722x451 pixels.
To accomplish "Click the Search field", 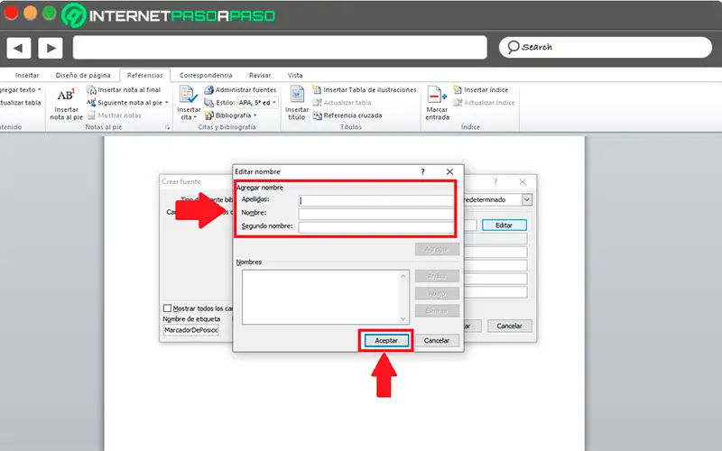I will point(606,48).
